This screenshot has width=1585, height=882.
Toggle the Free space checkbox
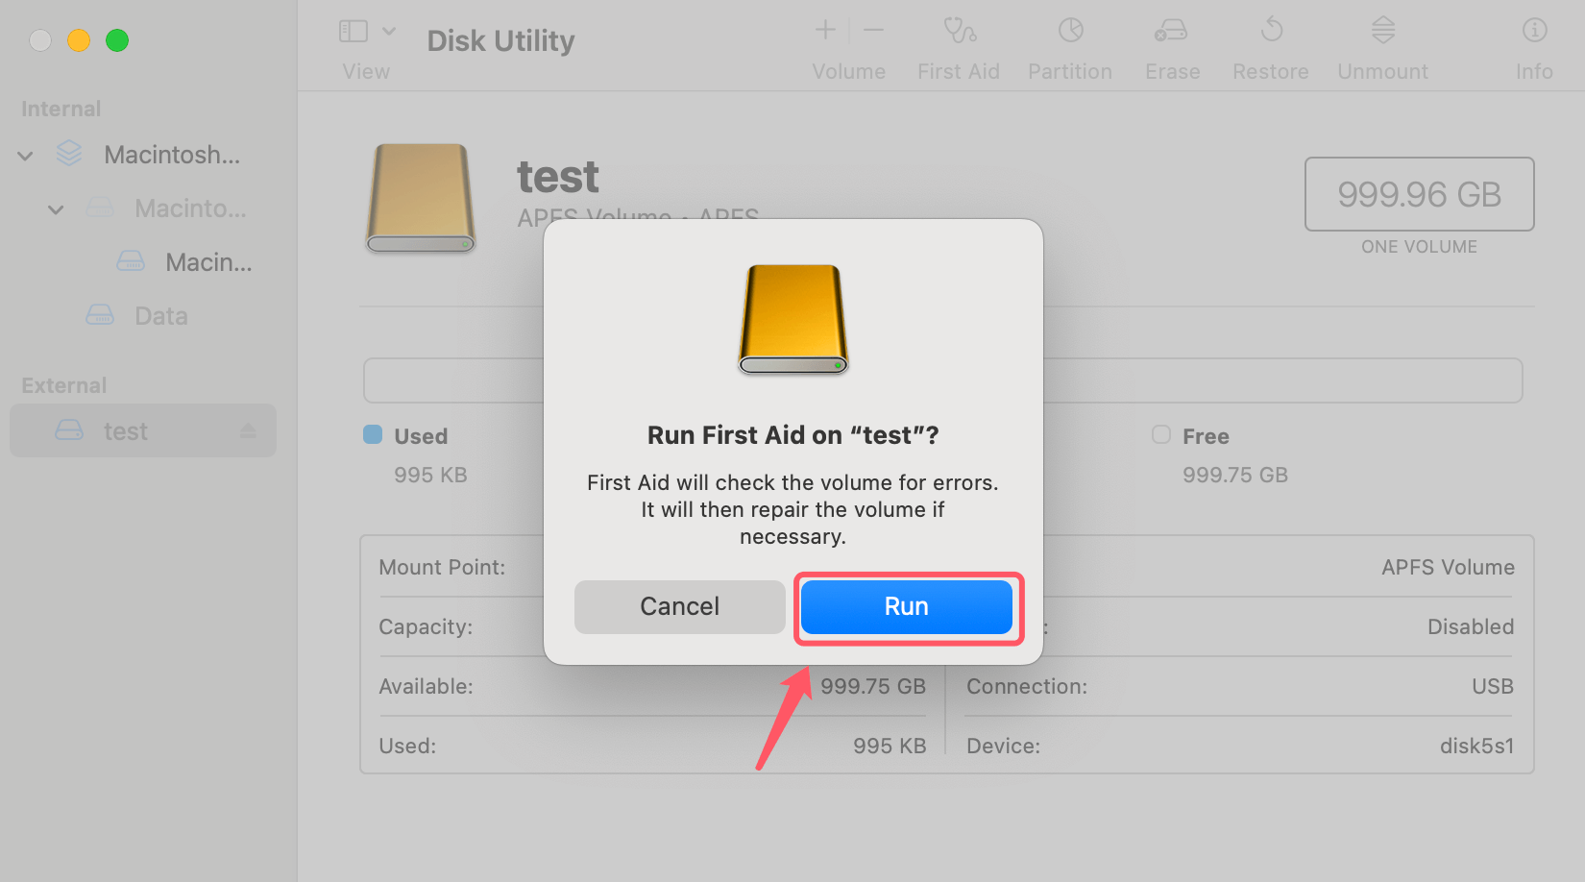point(1160,434)
